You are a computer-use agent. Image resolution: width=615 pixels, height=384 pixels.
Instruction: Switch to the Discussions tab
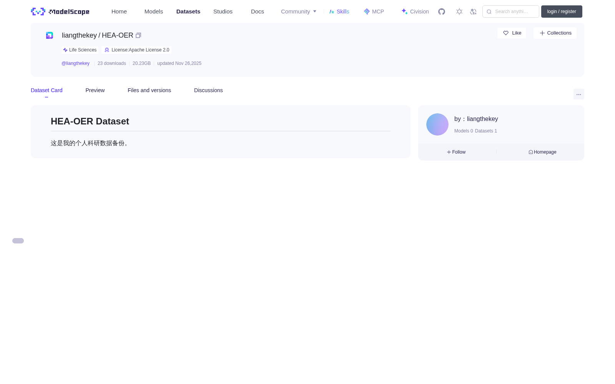click(x=208, y=90)
